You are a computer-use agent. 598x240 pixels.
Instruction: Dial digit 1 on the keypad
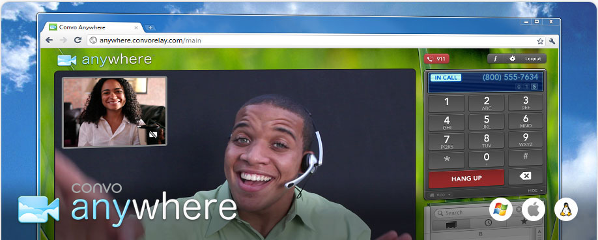click(447, 103)
